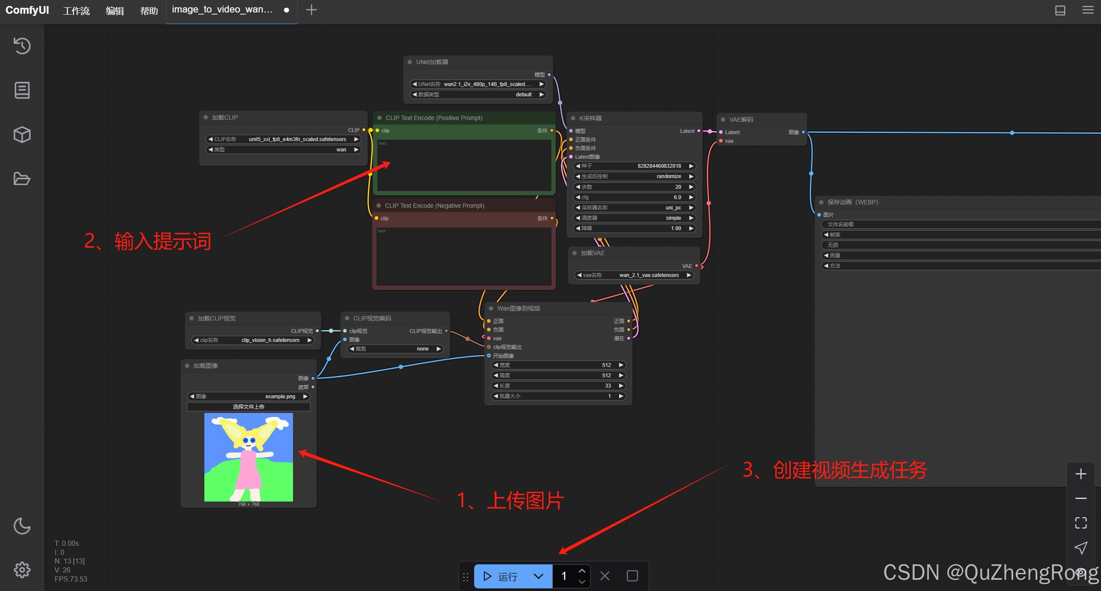Open the workflows folder icon
The height and width of the screenshot is (591, 1101).
pos(22,179)
